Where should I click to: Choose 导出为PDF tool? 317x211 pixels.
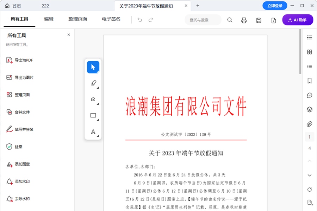[x=20, y=60]
